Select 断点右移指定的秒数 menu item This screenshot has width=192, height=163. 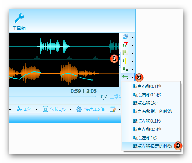click(151, 112)
